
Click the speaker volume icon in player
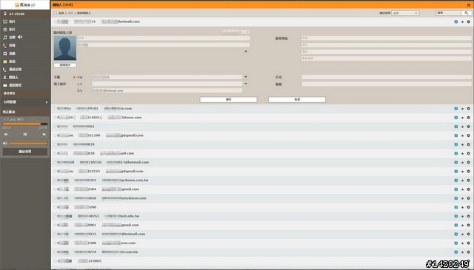pyautogui.click(x=5, y=144)
